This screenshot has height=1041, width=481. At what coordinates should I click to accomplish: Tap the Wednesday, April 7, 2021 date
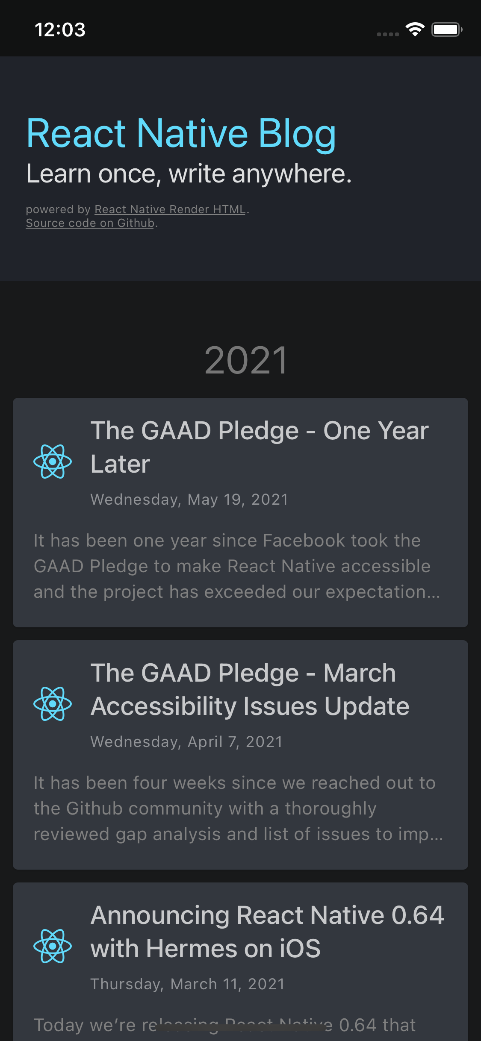(186, 742)
